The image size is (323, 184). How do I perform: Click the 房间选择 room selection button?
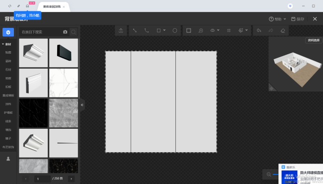coord(314,40)
